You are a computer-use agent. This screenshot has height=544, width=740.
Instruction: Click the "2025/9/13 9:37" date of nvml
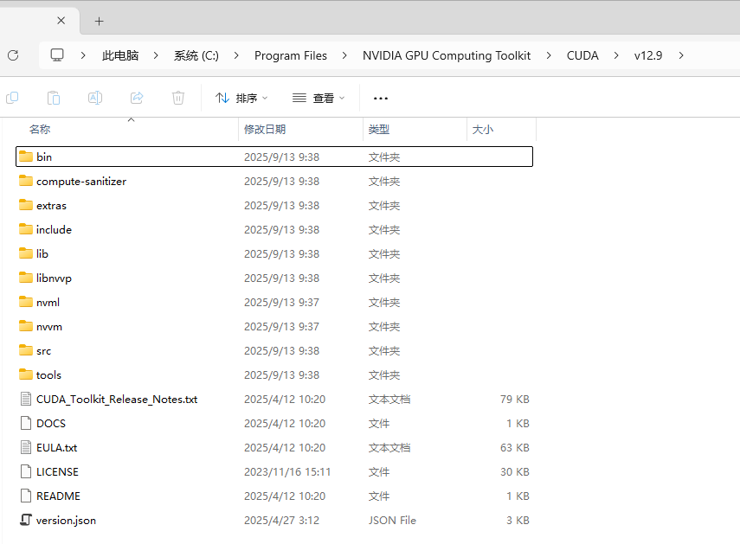(x=282, y=302)
